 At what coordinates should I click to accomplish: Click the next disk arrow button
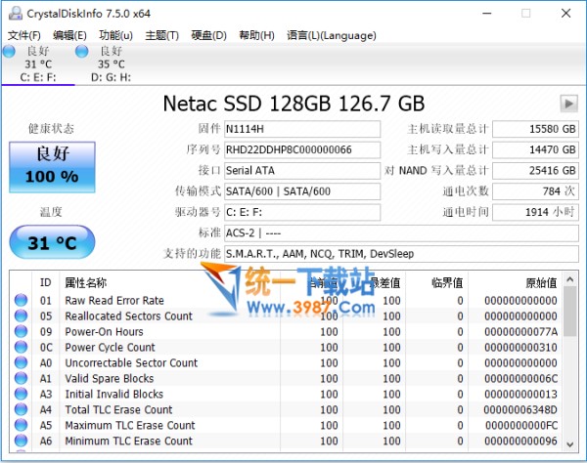[x=568, y=104]
